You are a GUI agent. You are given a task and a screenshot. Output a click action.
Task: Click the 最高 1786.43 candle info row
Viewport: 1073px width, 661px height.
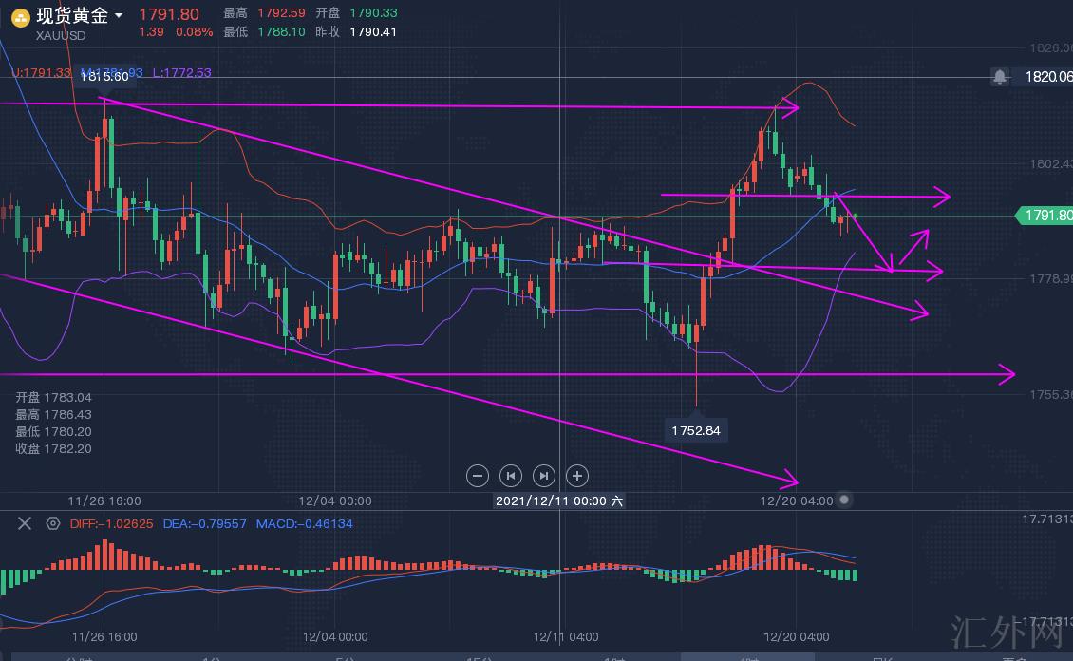(x=53, y=415)
